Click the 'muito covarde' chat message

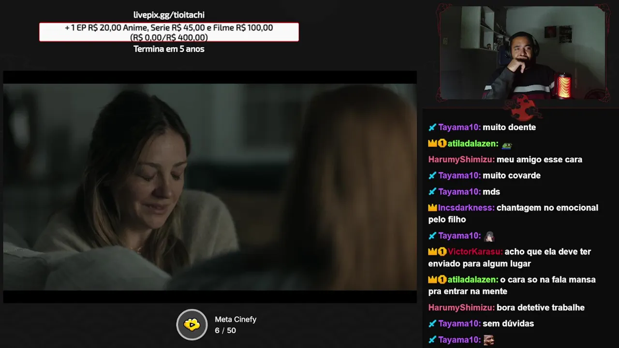pyautogui.click(x=512, y=175)
